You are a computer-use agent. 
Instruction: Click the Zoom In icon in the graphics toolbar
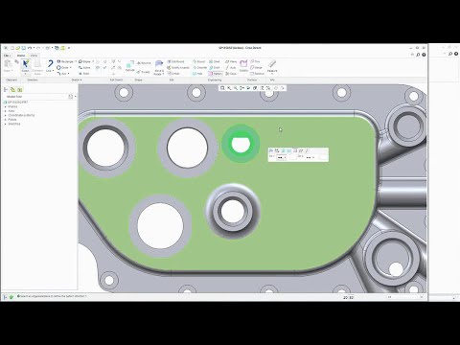(229, 88)
